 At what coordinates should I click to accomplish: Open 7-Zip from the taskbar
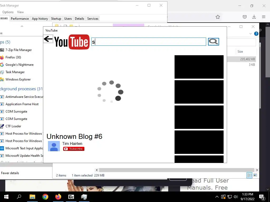[x=71, y=197]
